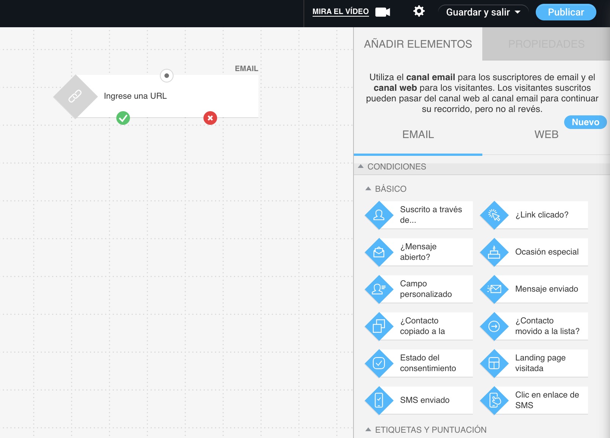Viewport: 610px width, 438px height.
Task: Select the Suscrito a través de condition icon
Action: pyautogui.click(x=379, y=215)
